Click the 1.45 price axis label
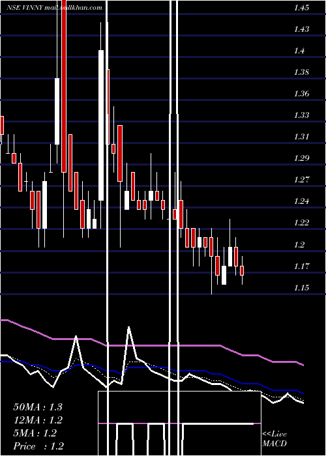This screenshot has height=456, width=326. coord(301,8)
